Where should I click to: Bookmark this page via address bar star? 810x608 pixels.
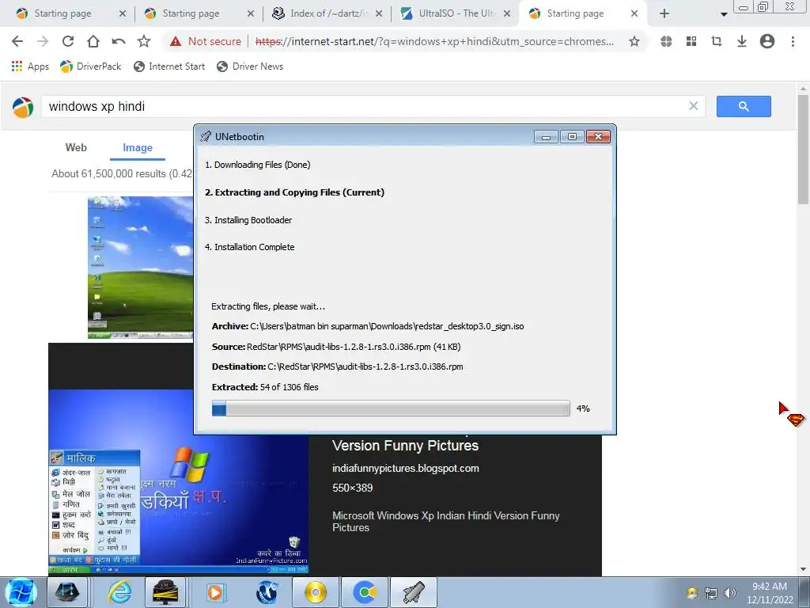[634, 41]
